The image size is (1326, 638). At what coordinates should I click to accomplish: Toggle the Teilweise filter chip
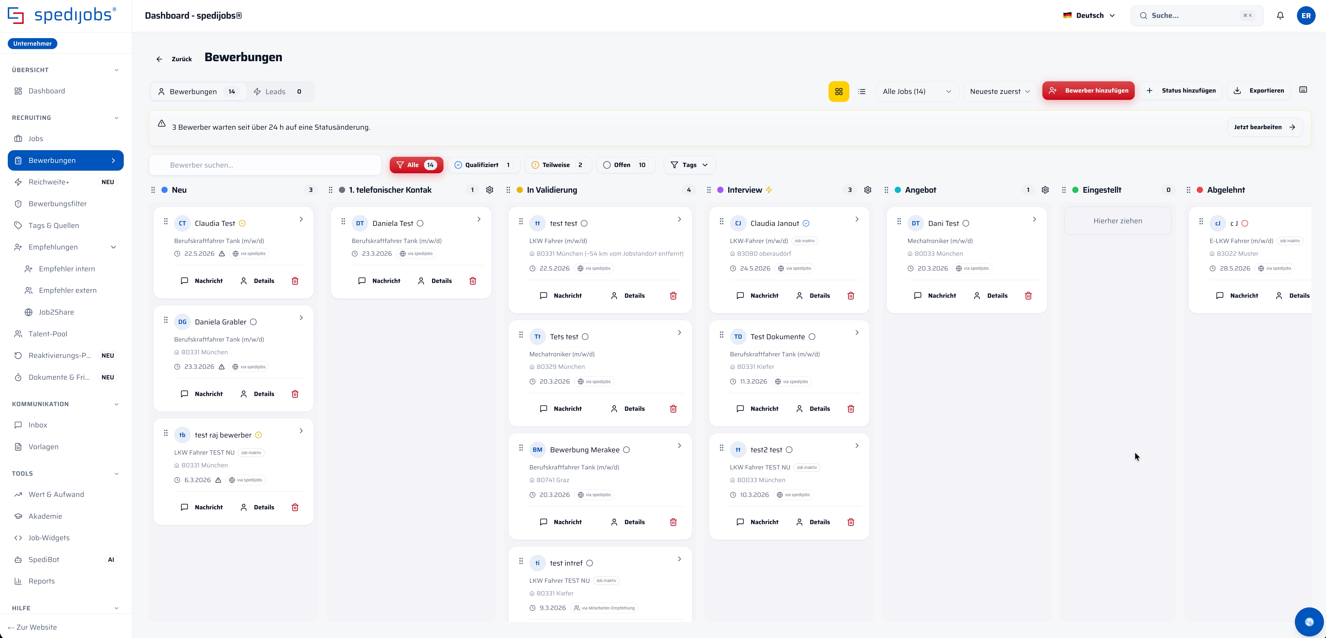(558, 165)
